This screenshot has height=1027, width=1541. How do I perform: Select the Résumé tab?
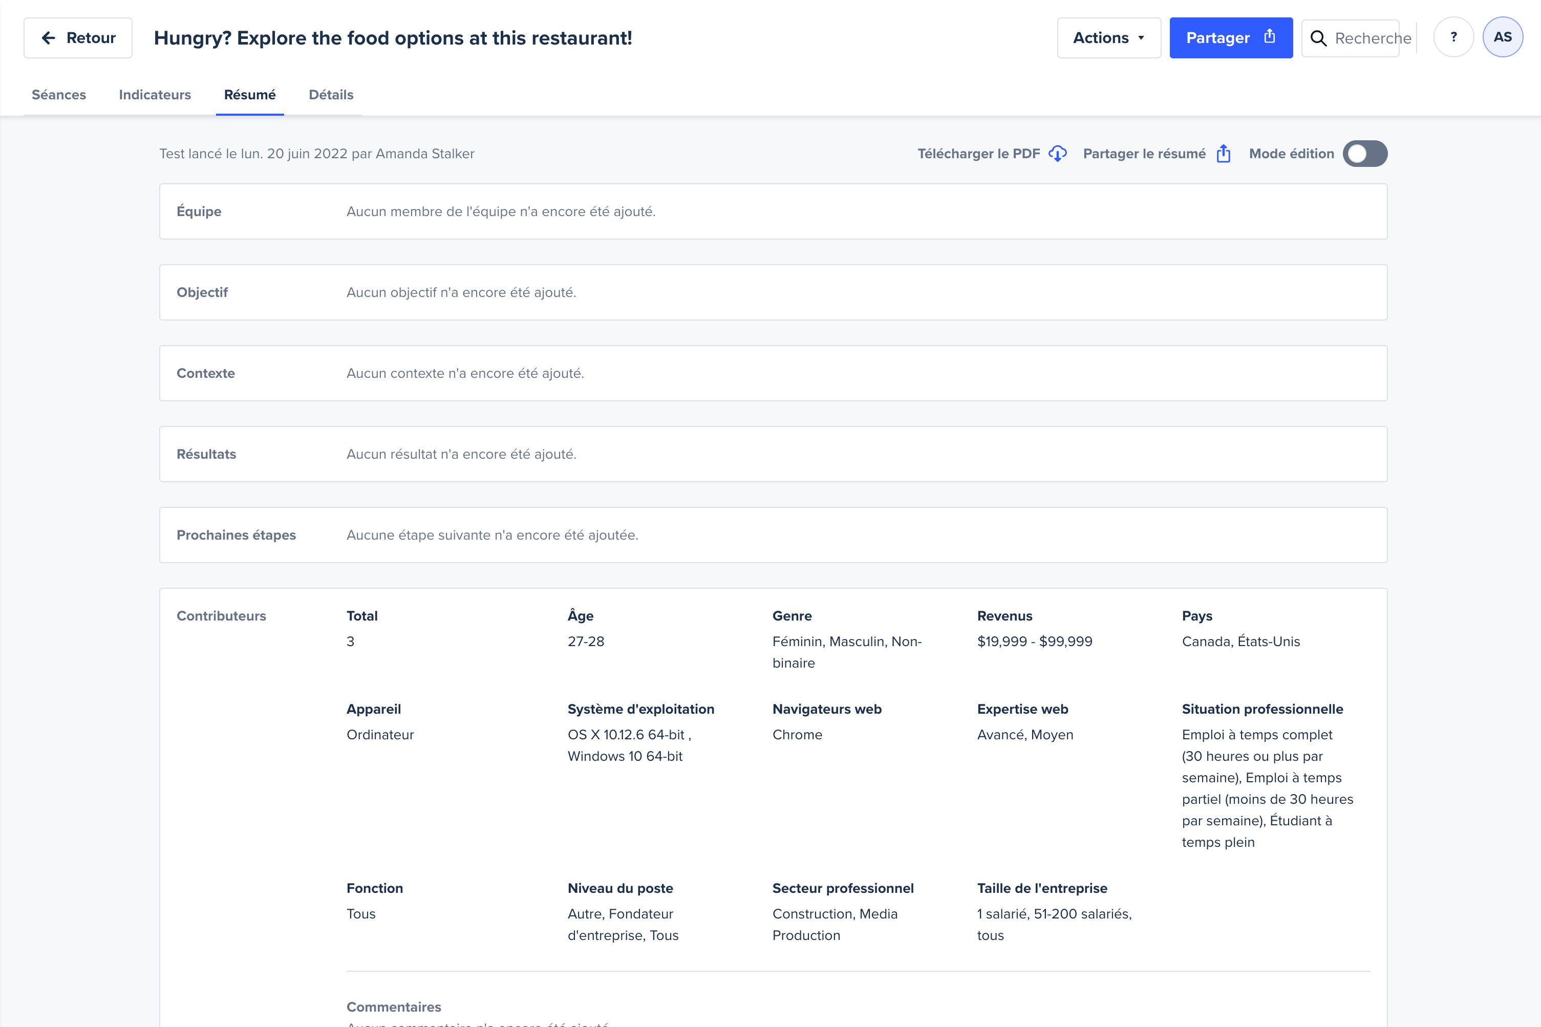point(249,95)
